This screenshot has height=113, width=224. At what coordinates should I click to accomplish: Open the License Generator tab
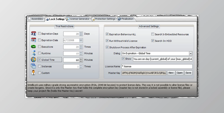[x=78, y=19]
